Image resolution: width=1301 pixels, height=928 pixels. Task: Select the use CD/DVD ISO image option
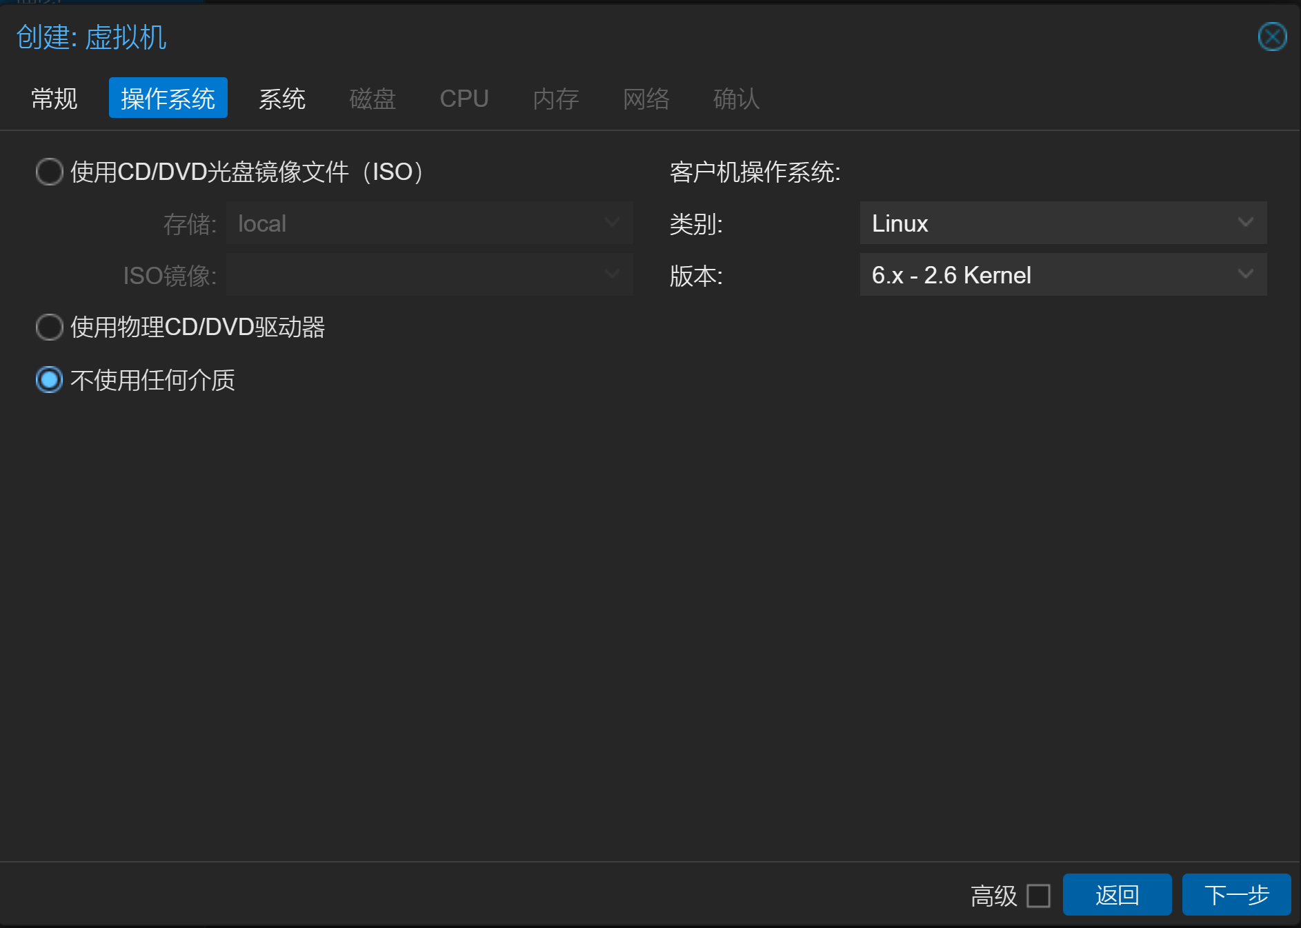(50, 172)
